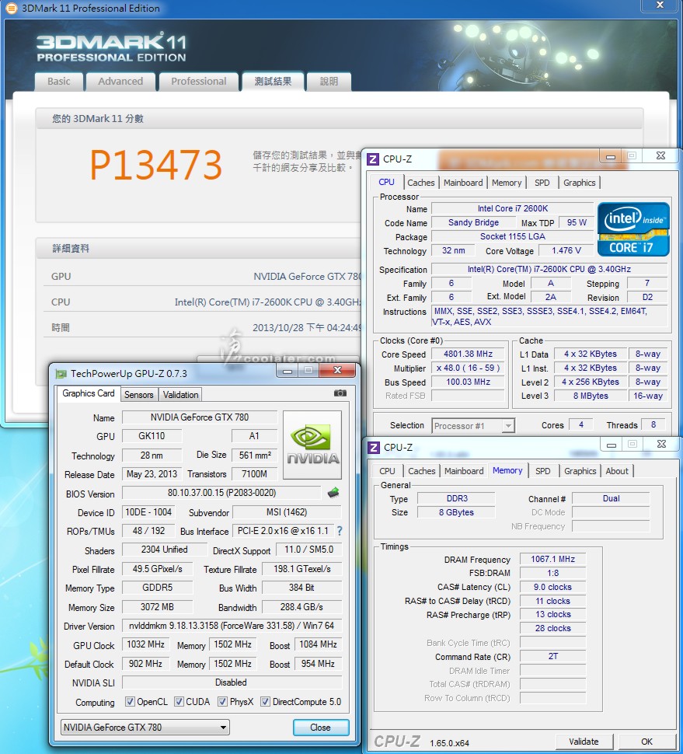
Task: Close the upper CPU-Z window
Action: 660,155
